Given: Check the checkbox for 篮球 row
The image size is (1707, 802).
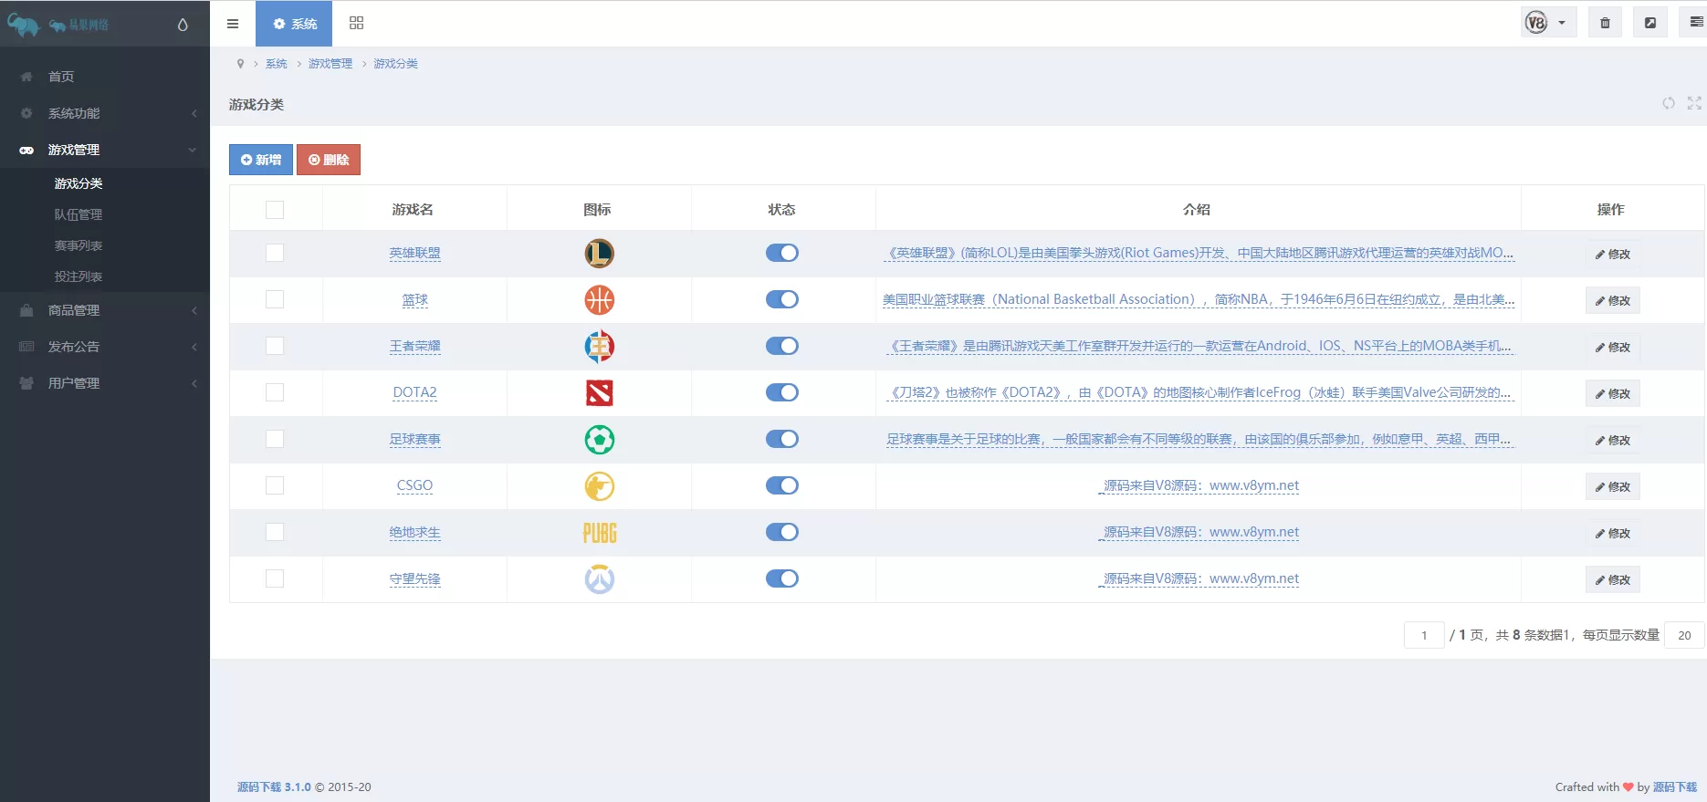Looking at the screenshot, I should pyautogui.click(x=275, y=299).
